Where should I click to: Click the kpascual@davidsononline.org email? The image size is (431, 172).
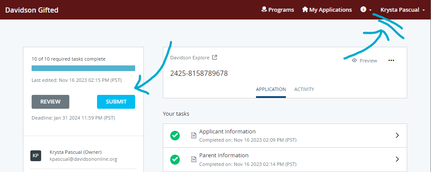pyautogui.click(x=83, y=159)
